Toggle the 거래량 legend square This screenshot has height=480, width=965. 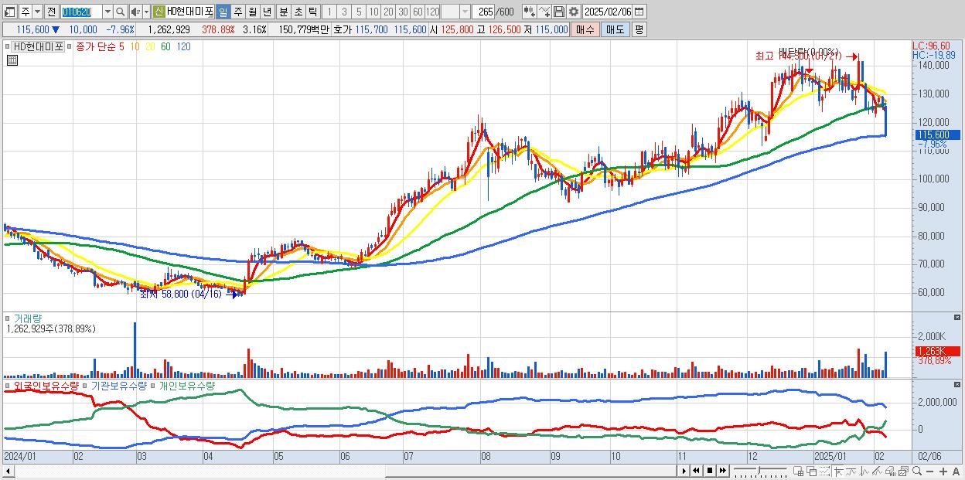8,318
